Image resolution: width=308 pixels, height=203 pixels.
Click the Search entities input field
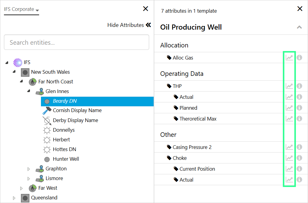tap(76, 42)
